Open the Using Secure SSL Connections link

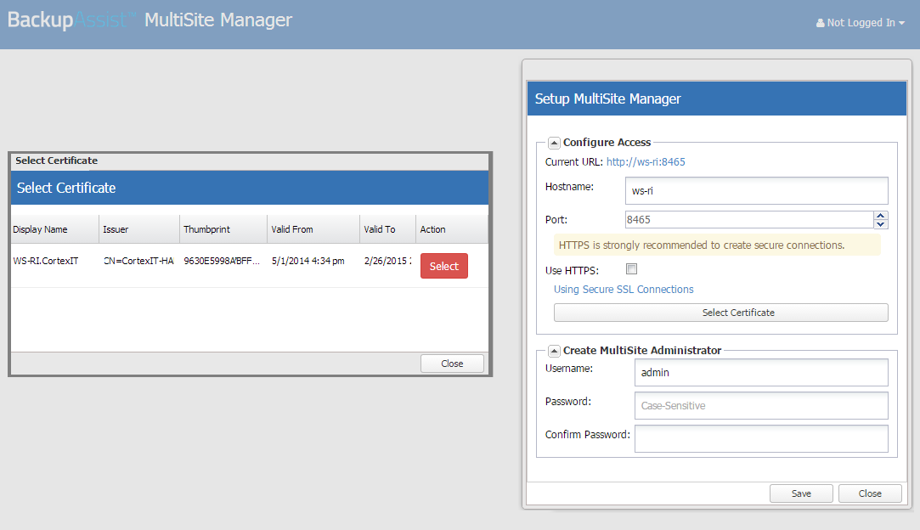pos(624,290)
